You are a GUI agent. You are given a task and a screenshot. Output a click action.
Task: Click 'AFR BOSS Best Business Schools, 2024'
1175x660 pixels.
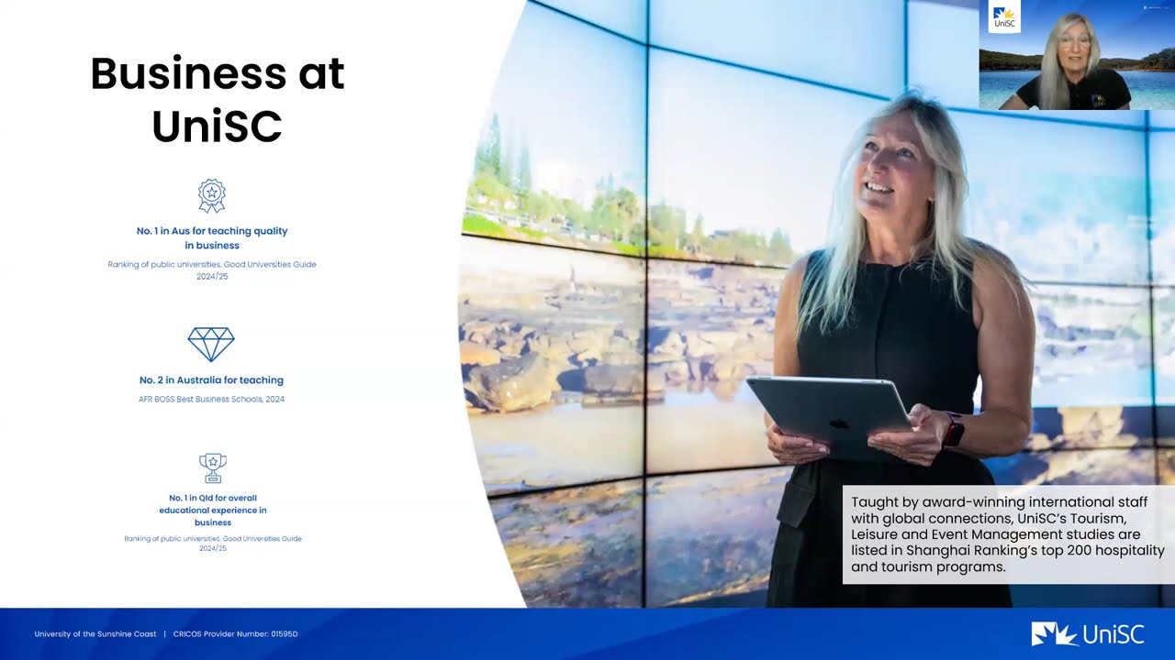(x=211, y=400)
